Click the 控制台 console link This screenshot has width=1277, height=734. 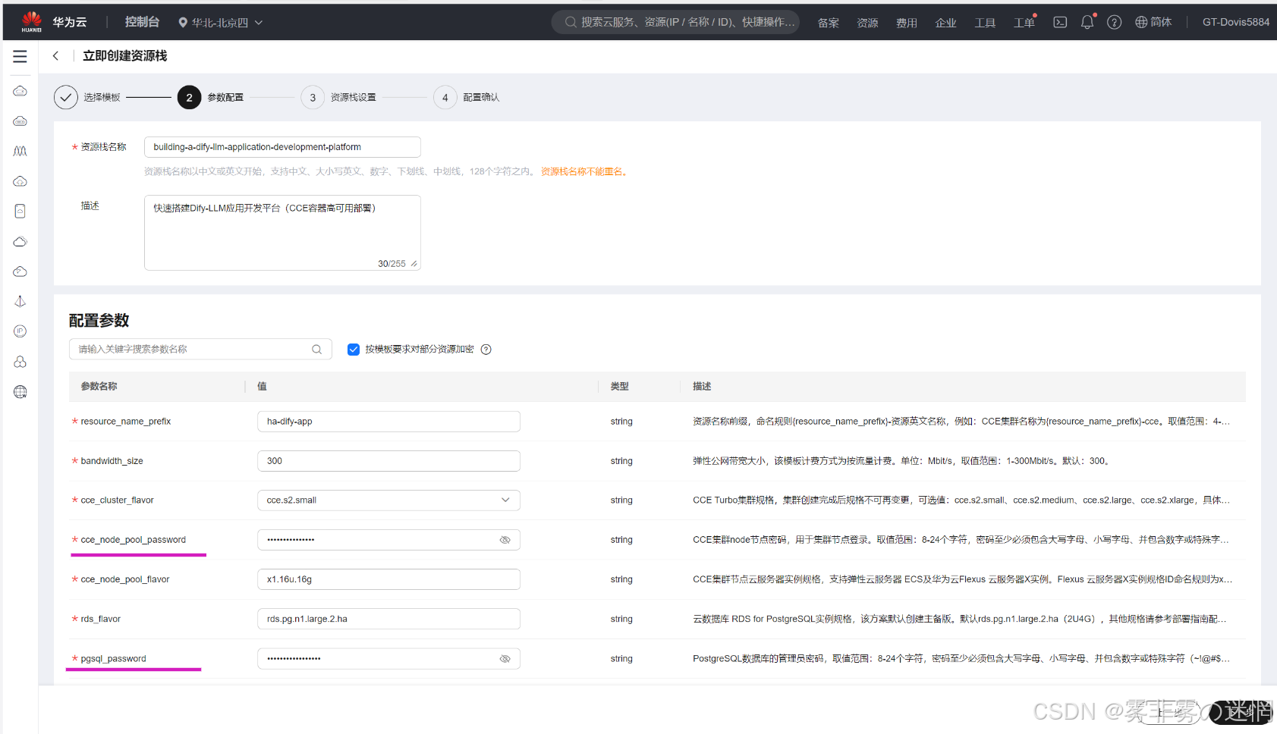tap(142, 22)
